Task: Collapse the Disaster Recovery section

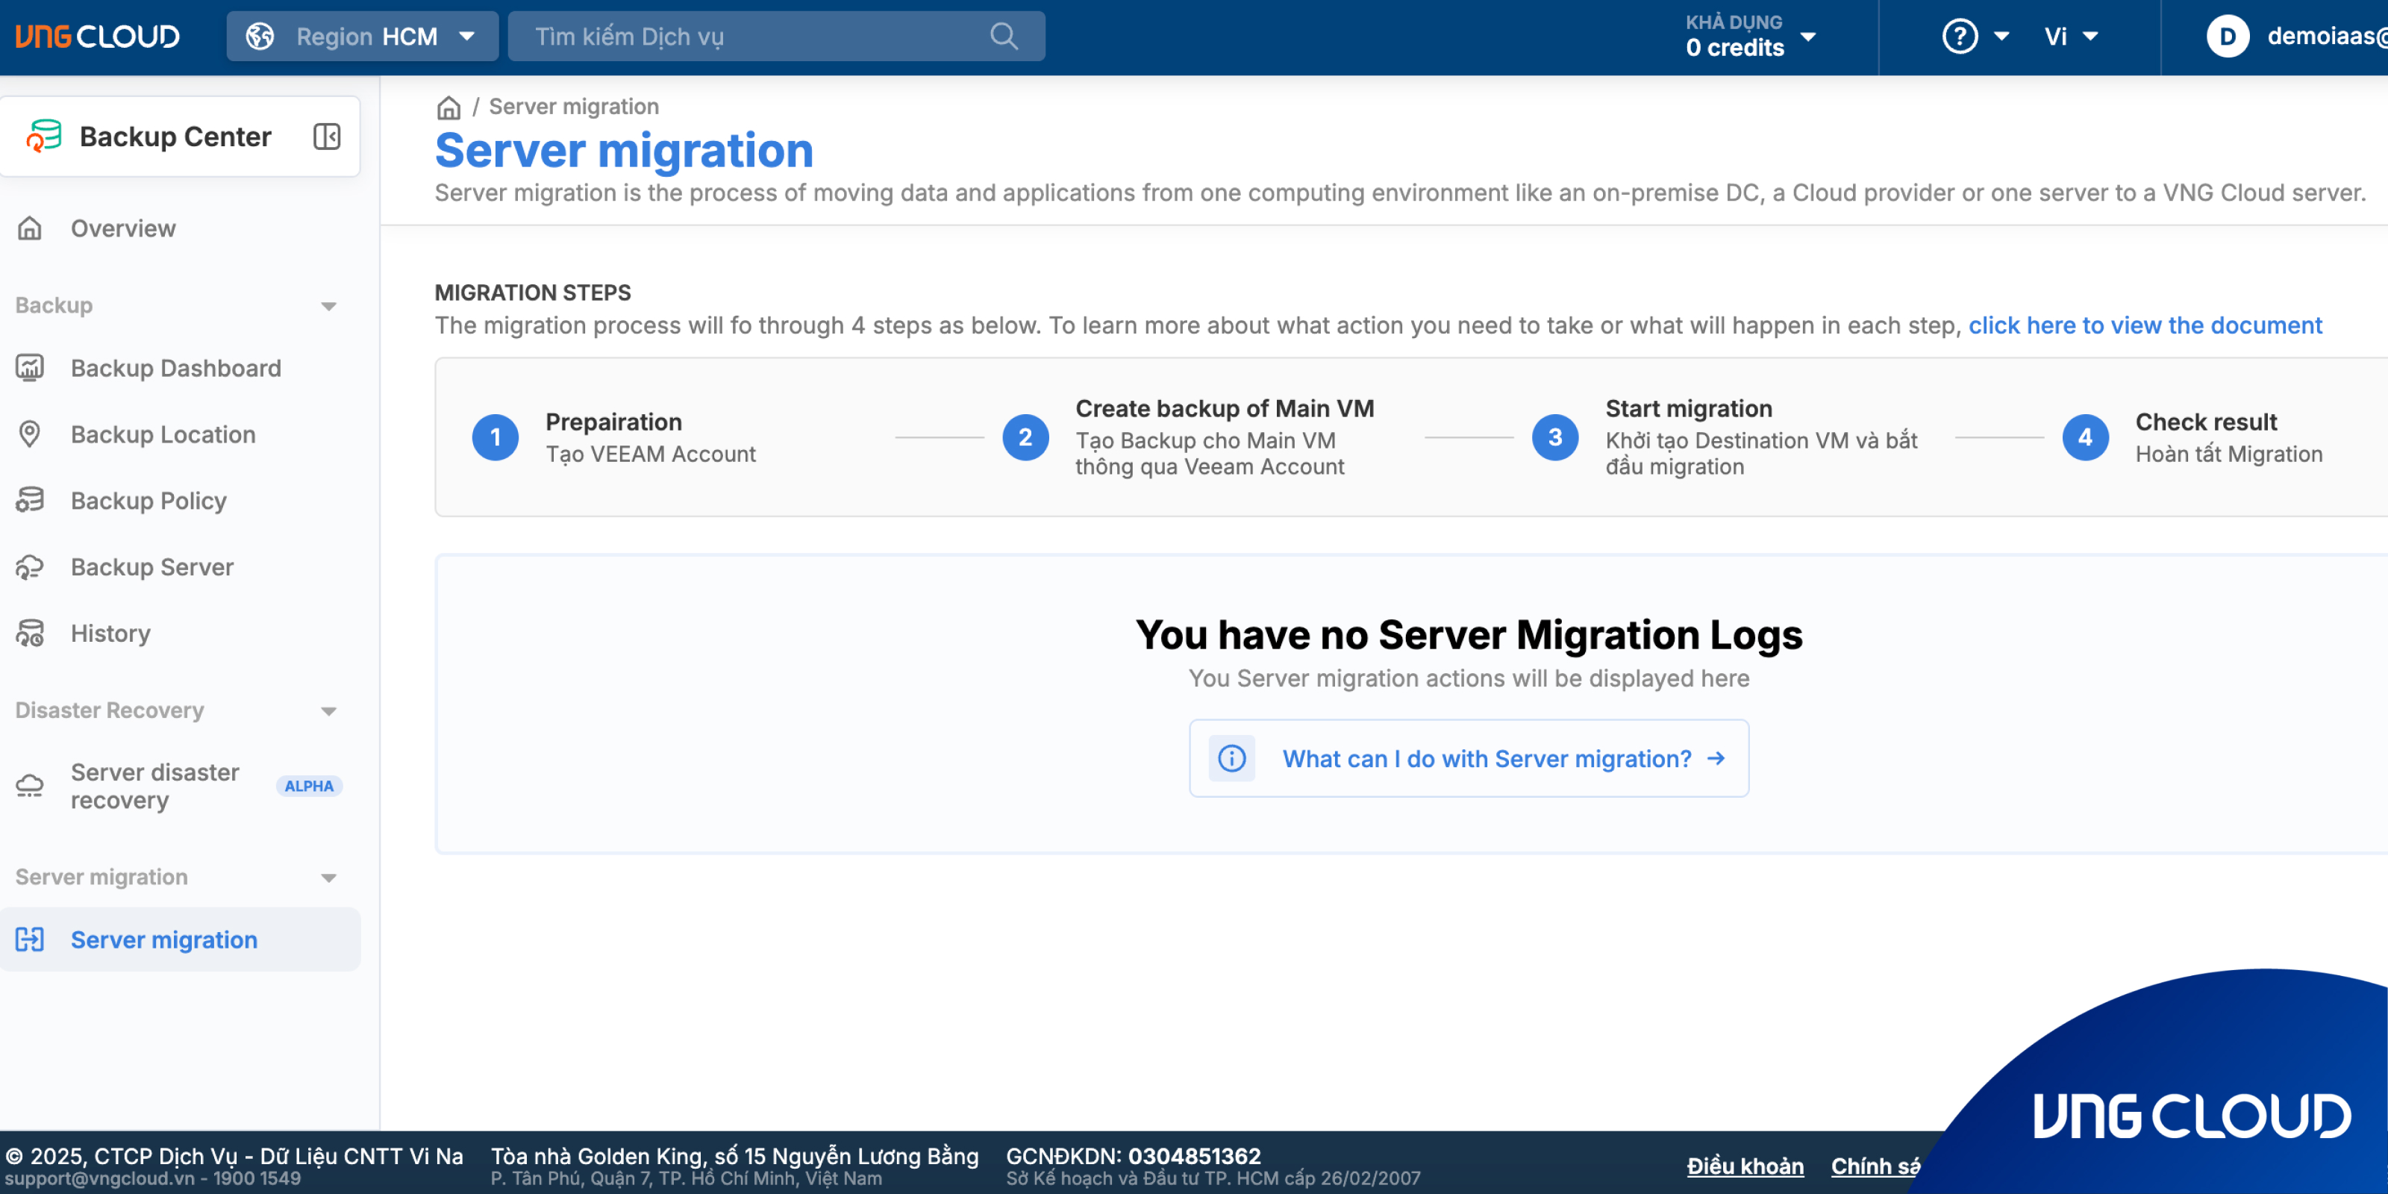Action: (x=328, y=711)
